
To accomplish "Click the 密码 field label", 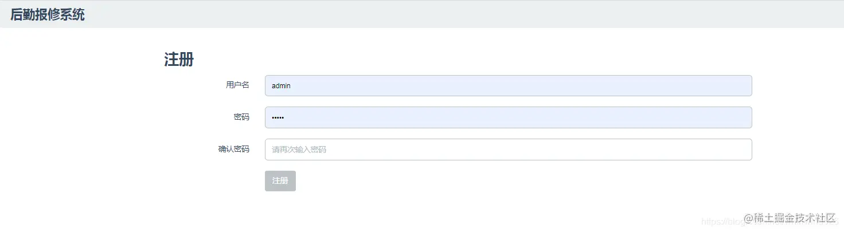I will [241, 117].
